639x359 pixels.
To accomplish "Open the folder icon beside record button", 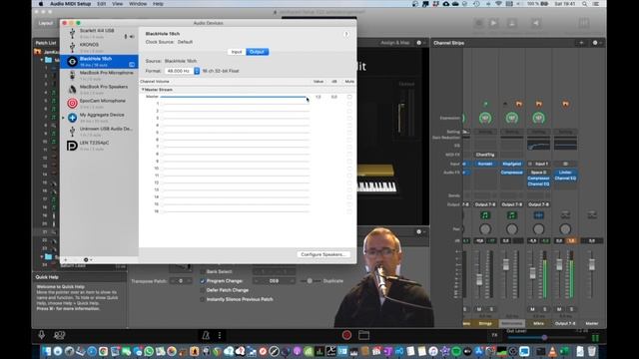I will click(x=363, y=335).
